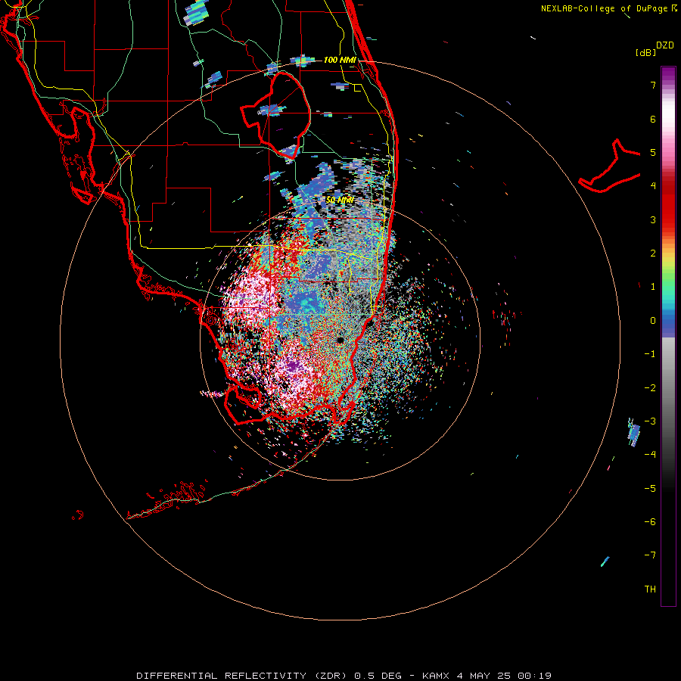This screenshot has height=681, width=681.
Task: Click the '4 MAY 25 00:19' timestamp
Action: pos(504,676)
